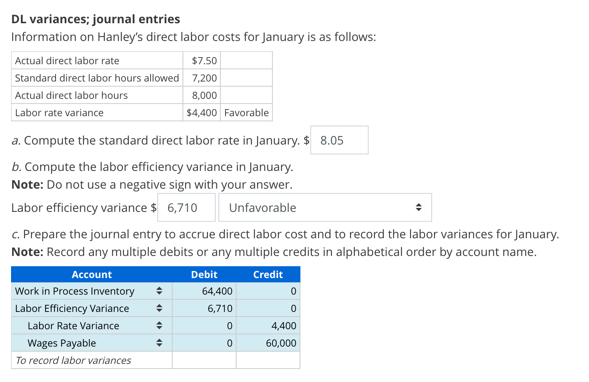
Task: Select the standard labor rate input showing 8.05
Action: 339,140
